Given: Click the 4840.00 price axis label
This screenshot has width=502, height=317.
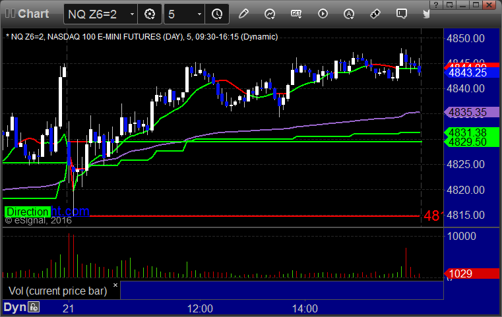Looking at the screenshot, I should 466,88.
